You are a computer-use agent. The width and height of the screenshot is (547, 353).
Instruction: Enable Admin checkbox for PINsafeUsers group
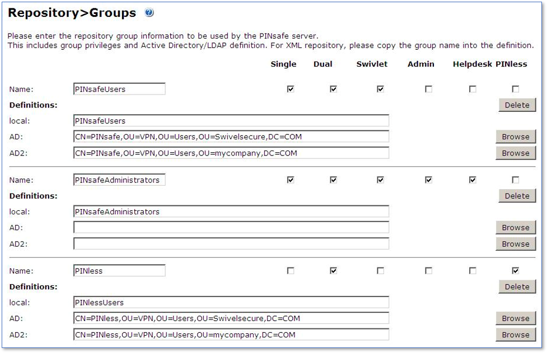coord(429,89)
